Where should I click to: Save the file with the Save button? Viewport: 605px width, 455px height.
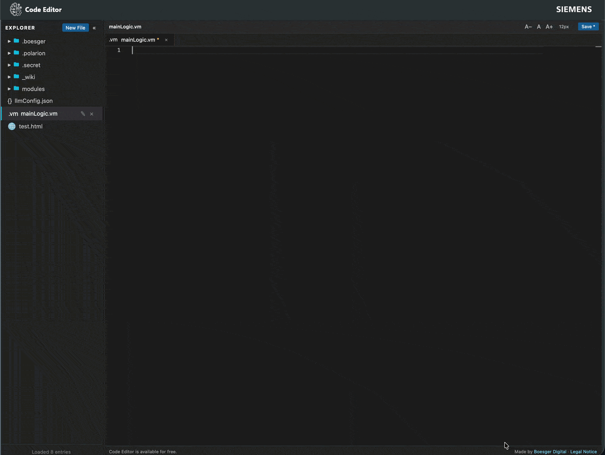click(588, 27)
